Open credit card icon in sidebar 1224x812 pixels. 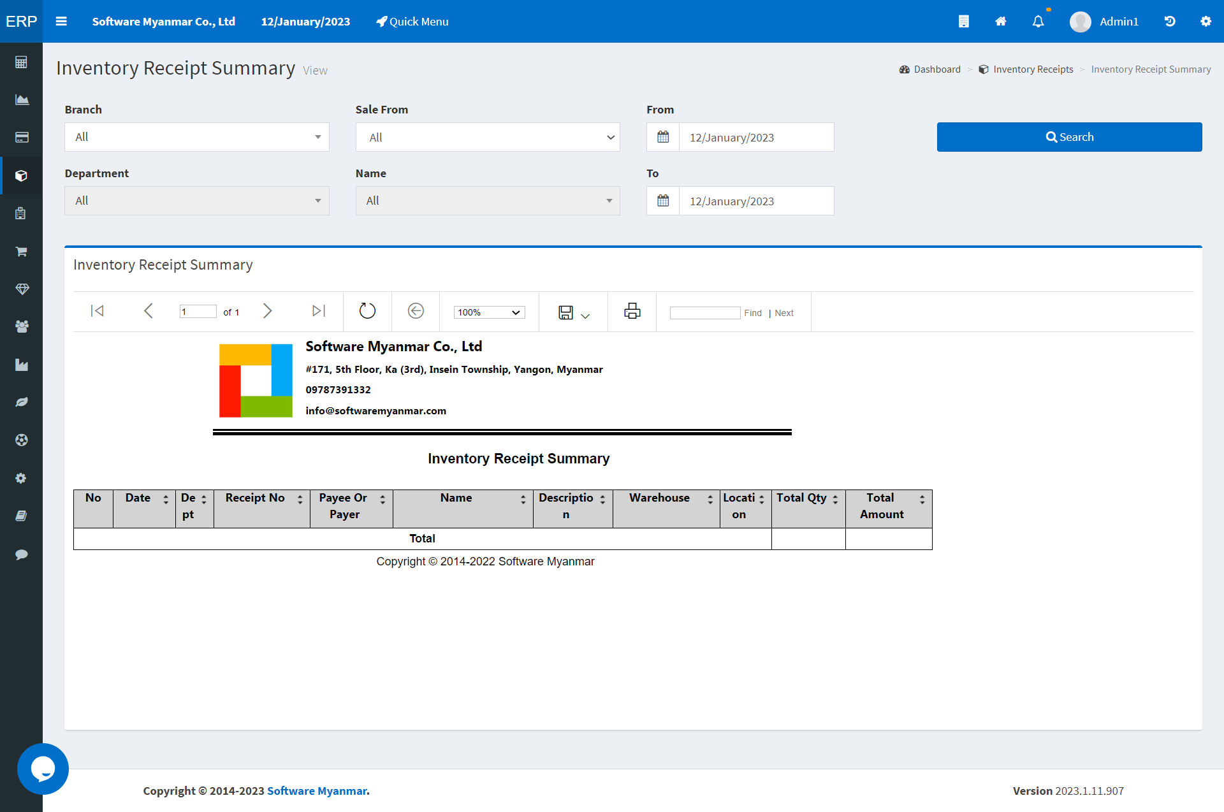pos(21,137)
